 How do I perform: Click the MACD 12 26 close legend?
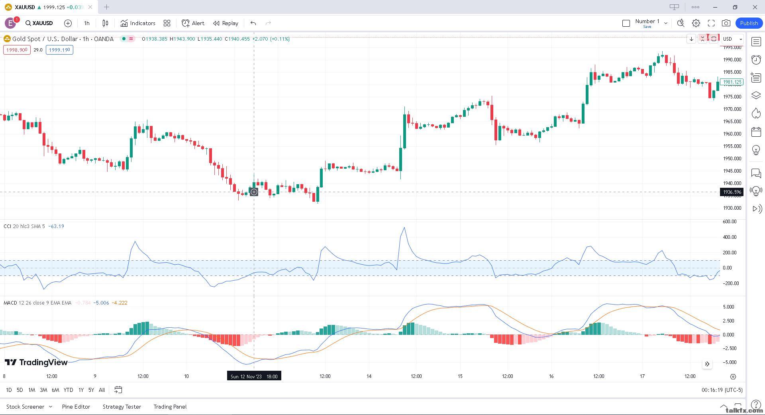(x=37, y=303)
